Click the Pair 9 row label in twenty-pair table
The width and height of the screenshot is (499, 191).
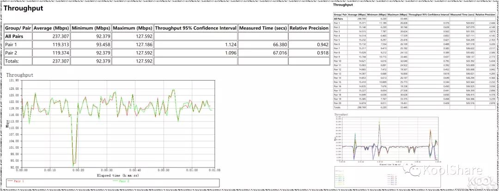click(x=337, y=57)
